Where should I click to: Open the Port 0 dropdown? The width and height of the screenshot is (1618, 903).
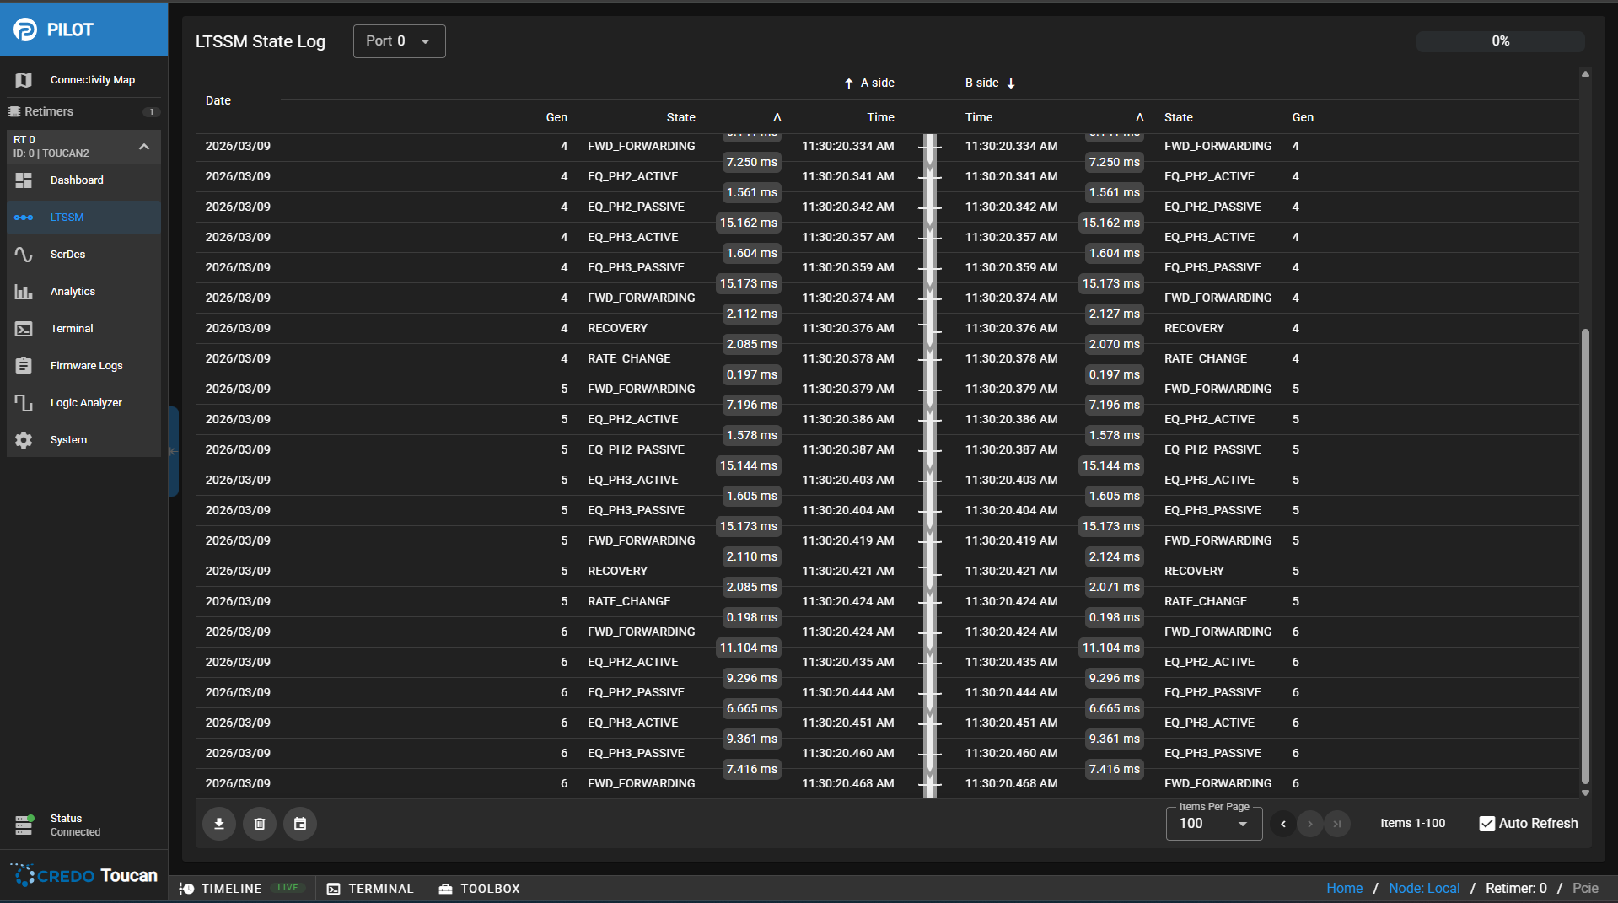tap(399, 41)
